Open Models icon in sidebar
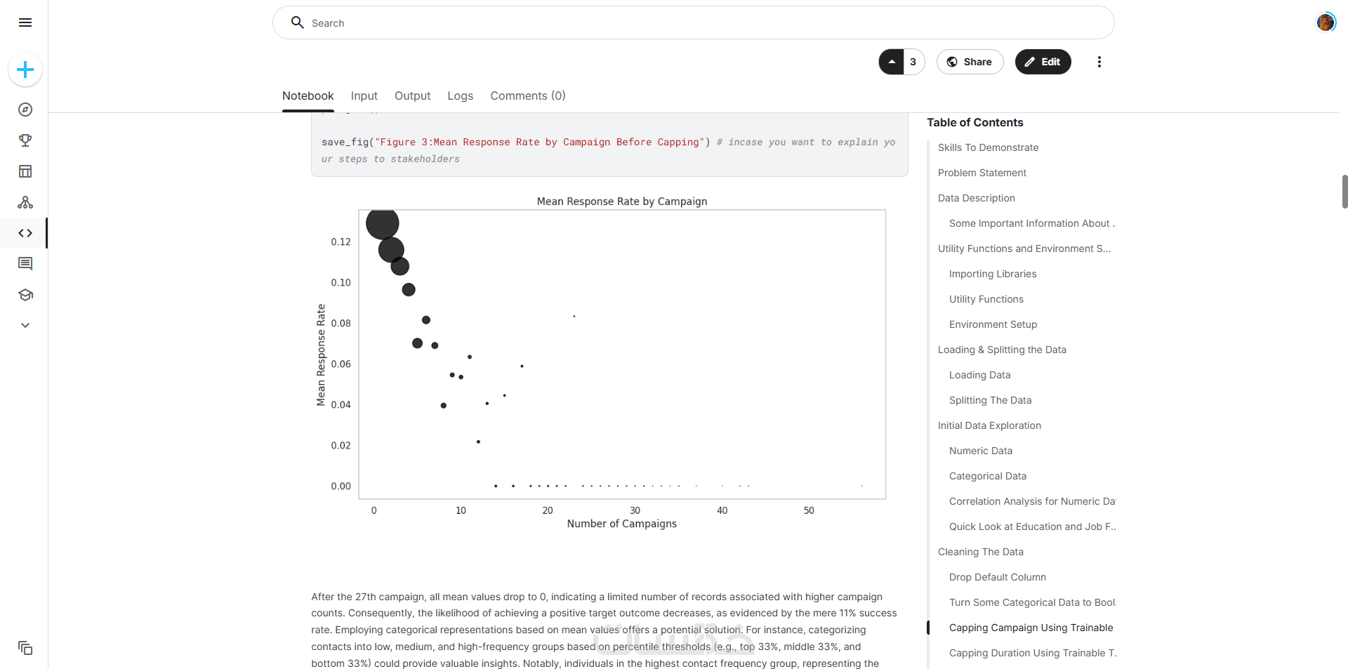Screen dimensions: 1348x669 point(25,202)
